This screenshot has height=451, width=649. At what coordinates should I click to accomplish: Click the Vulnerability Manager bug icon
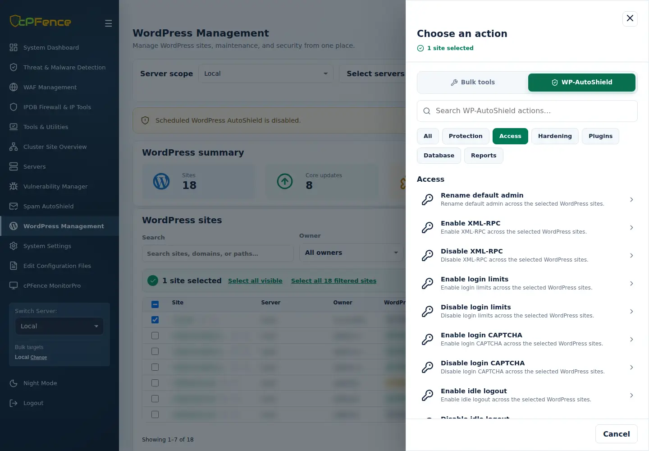14,186
